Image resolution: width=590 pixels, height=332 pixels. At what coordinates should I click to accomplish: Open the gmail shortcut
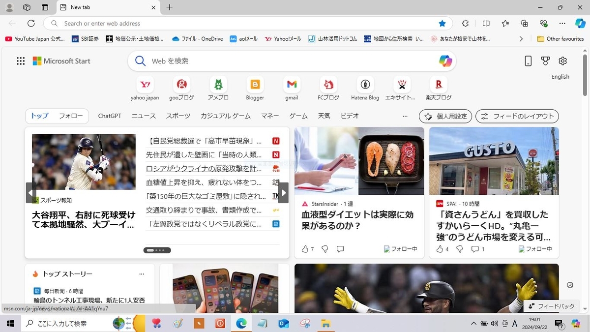point(292,89)
